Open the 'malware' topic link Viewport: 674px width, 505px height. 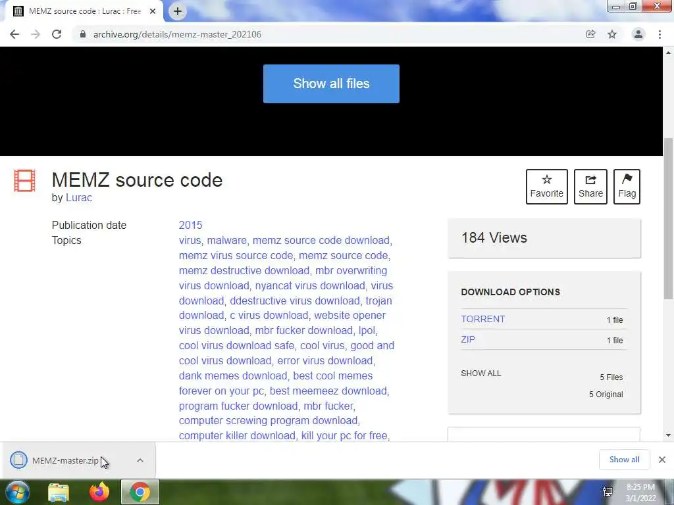(x=227, y=240)
